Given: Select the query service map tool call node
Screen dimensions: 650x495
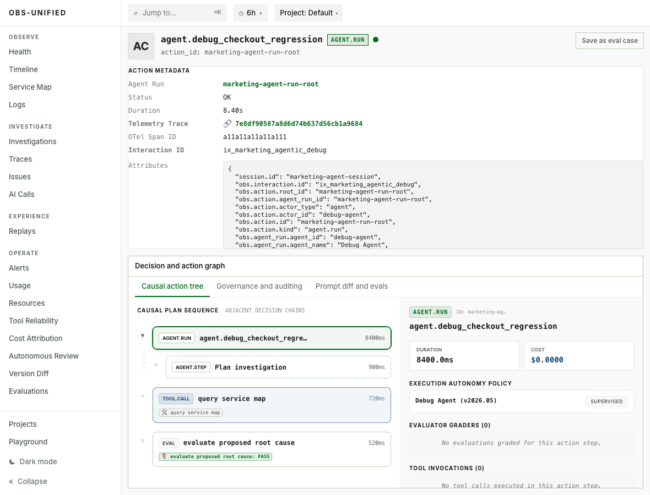Looking at the screenshot, I should point(272,405).
